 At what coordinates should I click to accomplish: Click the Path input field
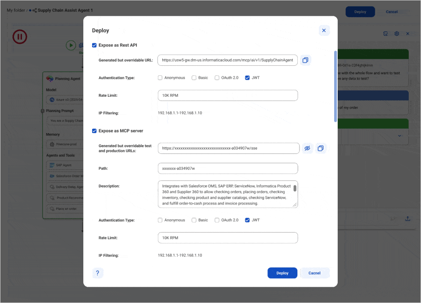[x=228, y=169]
